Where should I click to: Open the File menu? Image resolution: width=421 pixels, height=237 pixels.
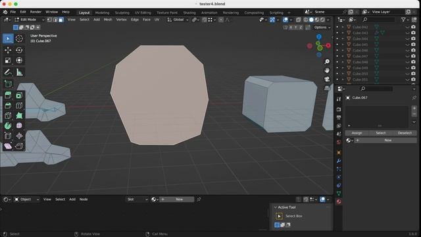pos(13,12)
